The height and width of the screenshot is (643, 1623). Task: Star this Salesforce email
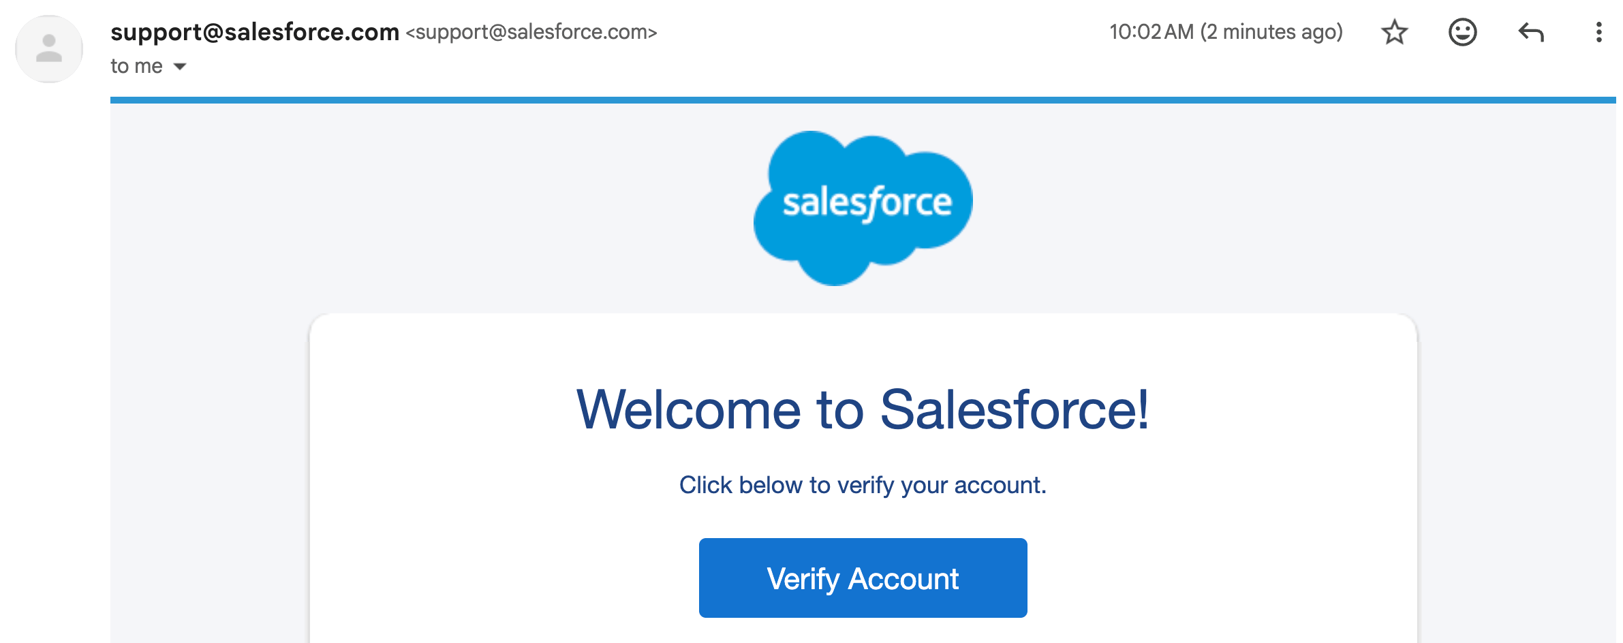[x=1394, y=32]
